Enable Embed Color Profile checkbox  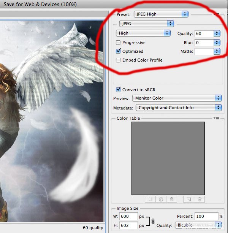point(118,60)
